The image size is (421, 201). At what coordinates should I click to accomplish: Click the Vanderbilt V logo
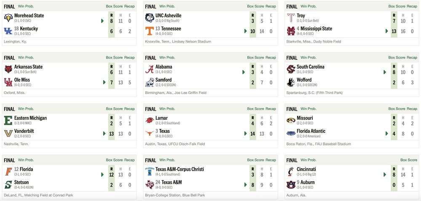(8, 133)
